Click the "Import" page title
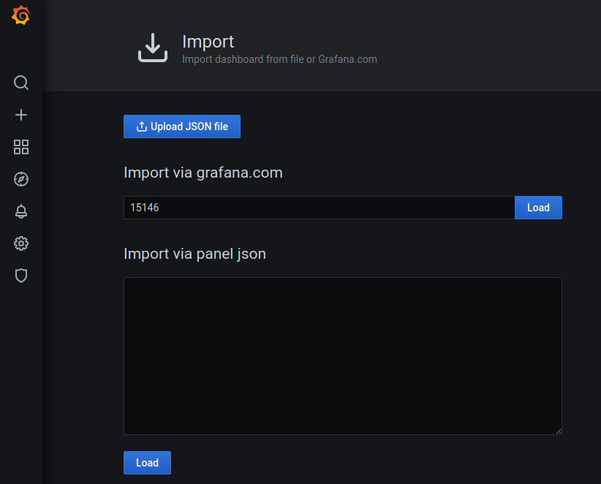This screenshot has width=601, height=484. (x=208, y=42)
